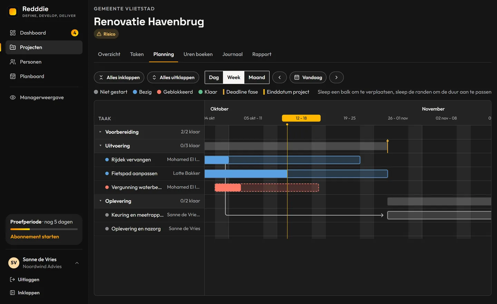Click the Planboard calendar icon
Image resolution: width=497 pixels, height=304 pixels.
click(13, 76)
